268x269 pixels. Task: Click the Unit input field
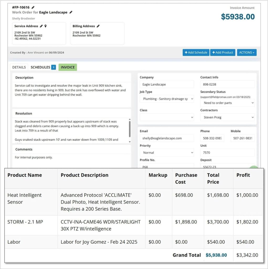[227, 153]
